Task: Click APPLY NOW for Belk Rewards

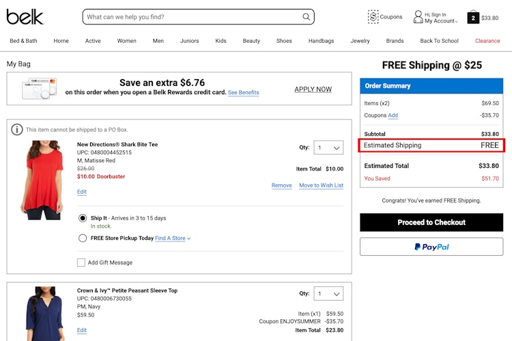Action: (x=313, y=89)
